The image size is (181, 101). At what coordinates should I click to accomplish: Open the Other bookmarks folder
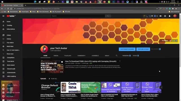click(x=174, y=12)
